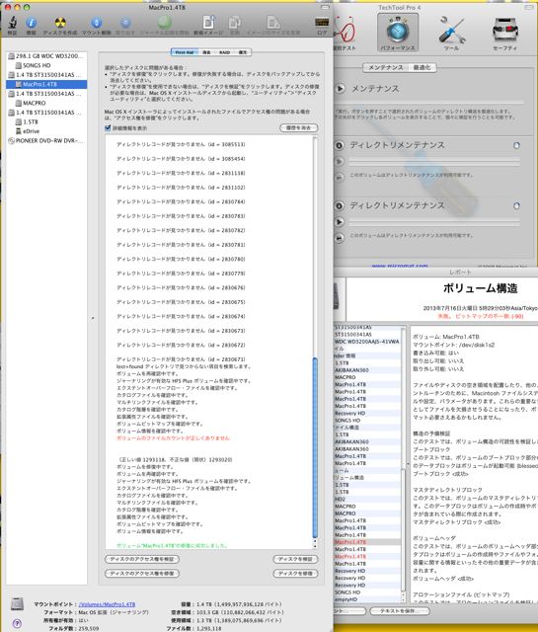This screenshot has height=632, width=538.
Task: Click the Convert (変換) toolbar icon
Action: pyautogui.click(x=235, y=24)
